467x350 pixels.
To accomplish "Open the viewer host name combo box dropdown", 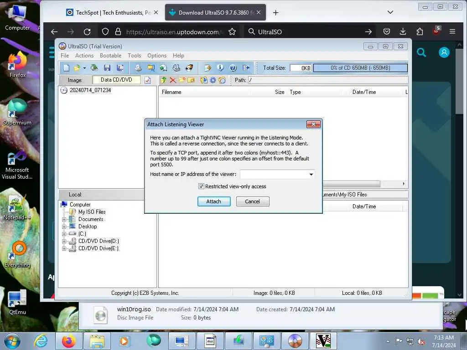I will pos(311,175).
